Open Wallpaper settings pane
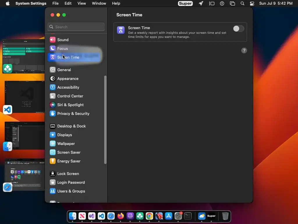 point(76,143)
